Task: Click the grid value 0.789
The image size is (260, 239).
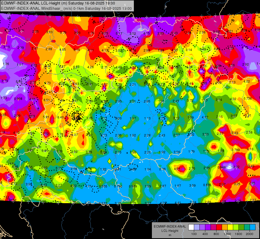Action: (x=236, y=150)
